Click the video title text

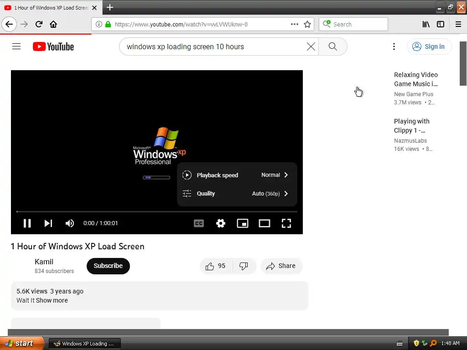[x=78, y=246]
